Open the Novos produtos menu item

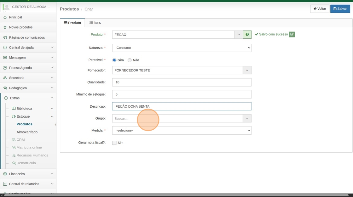coord(28,27)
